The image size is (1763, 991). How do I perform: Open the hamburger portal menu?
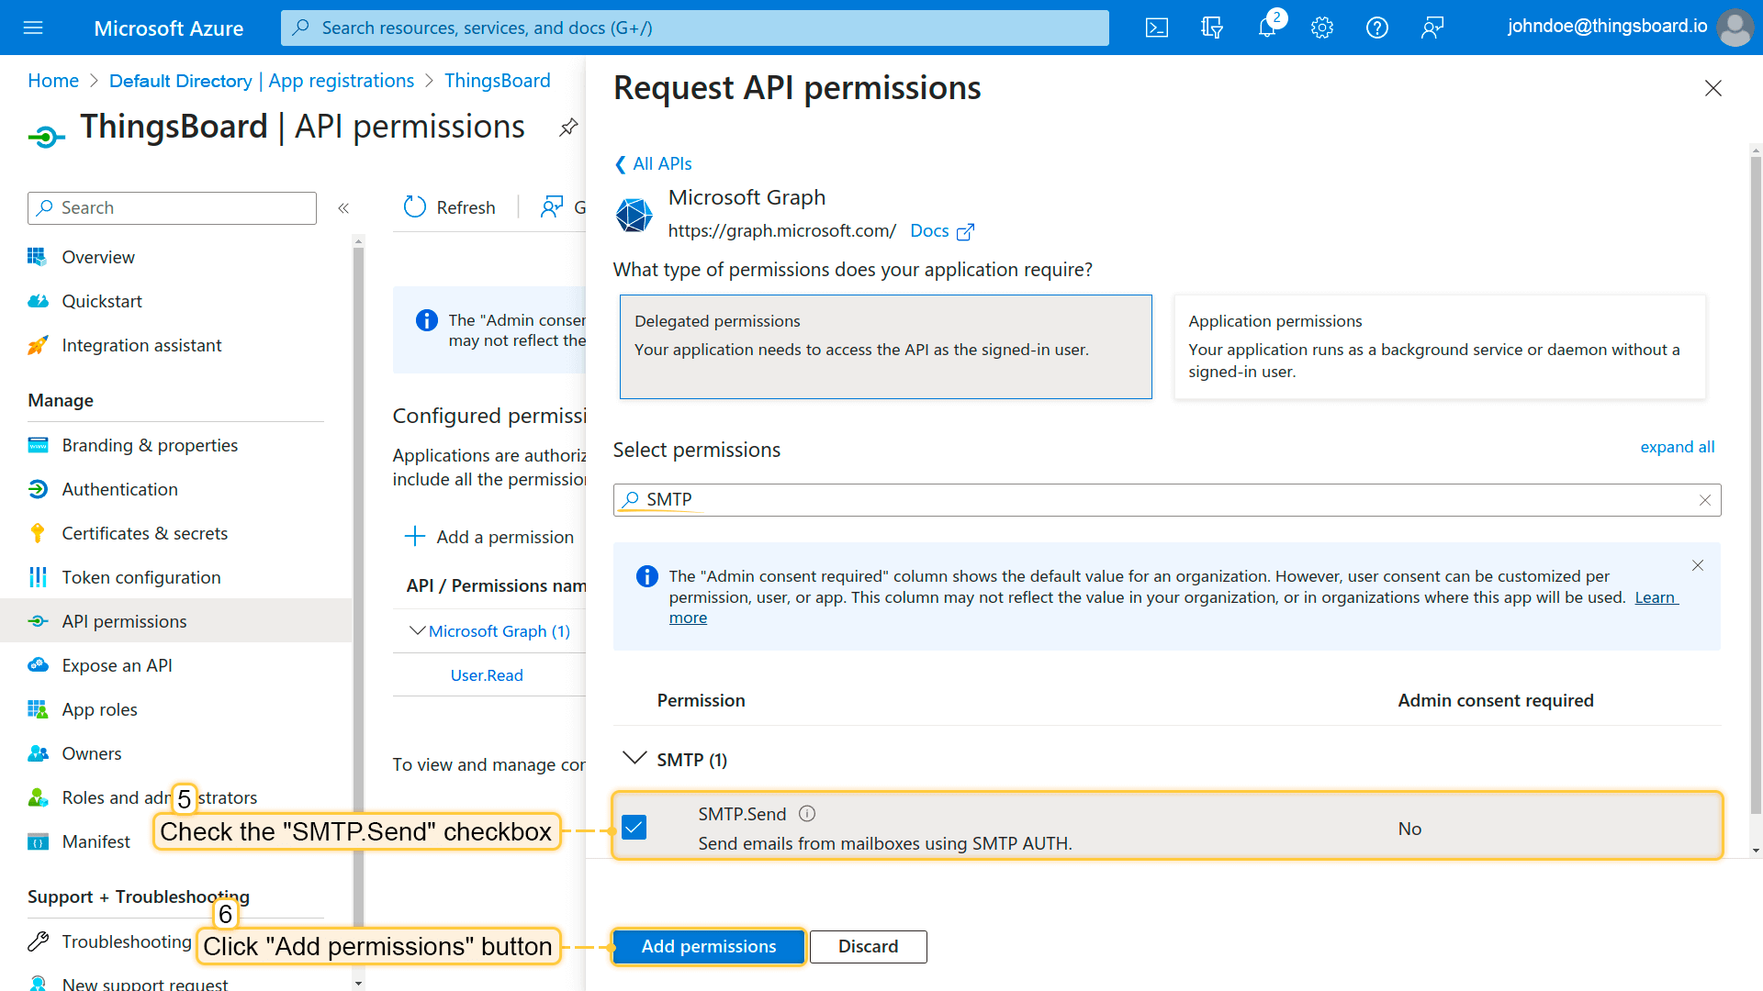(33, 28)
